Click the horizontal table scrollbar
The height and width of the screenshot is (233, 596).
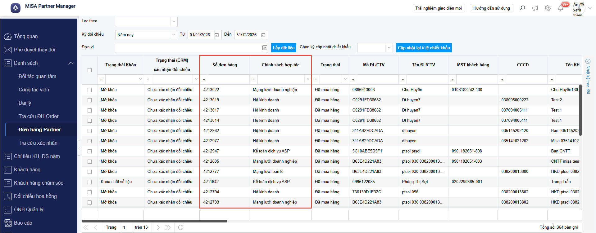154,221
